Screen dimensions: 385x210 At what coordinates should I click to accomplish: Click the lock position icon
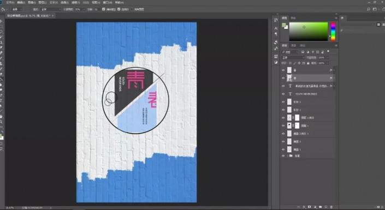pyautogui.click(x=299, y=63)
